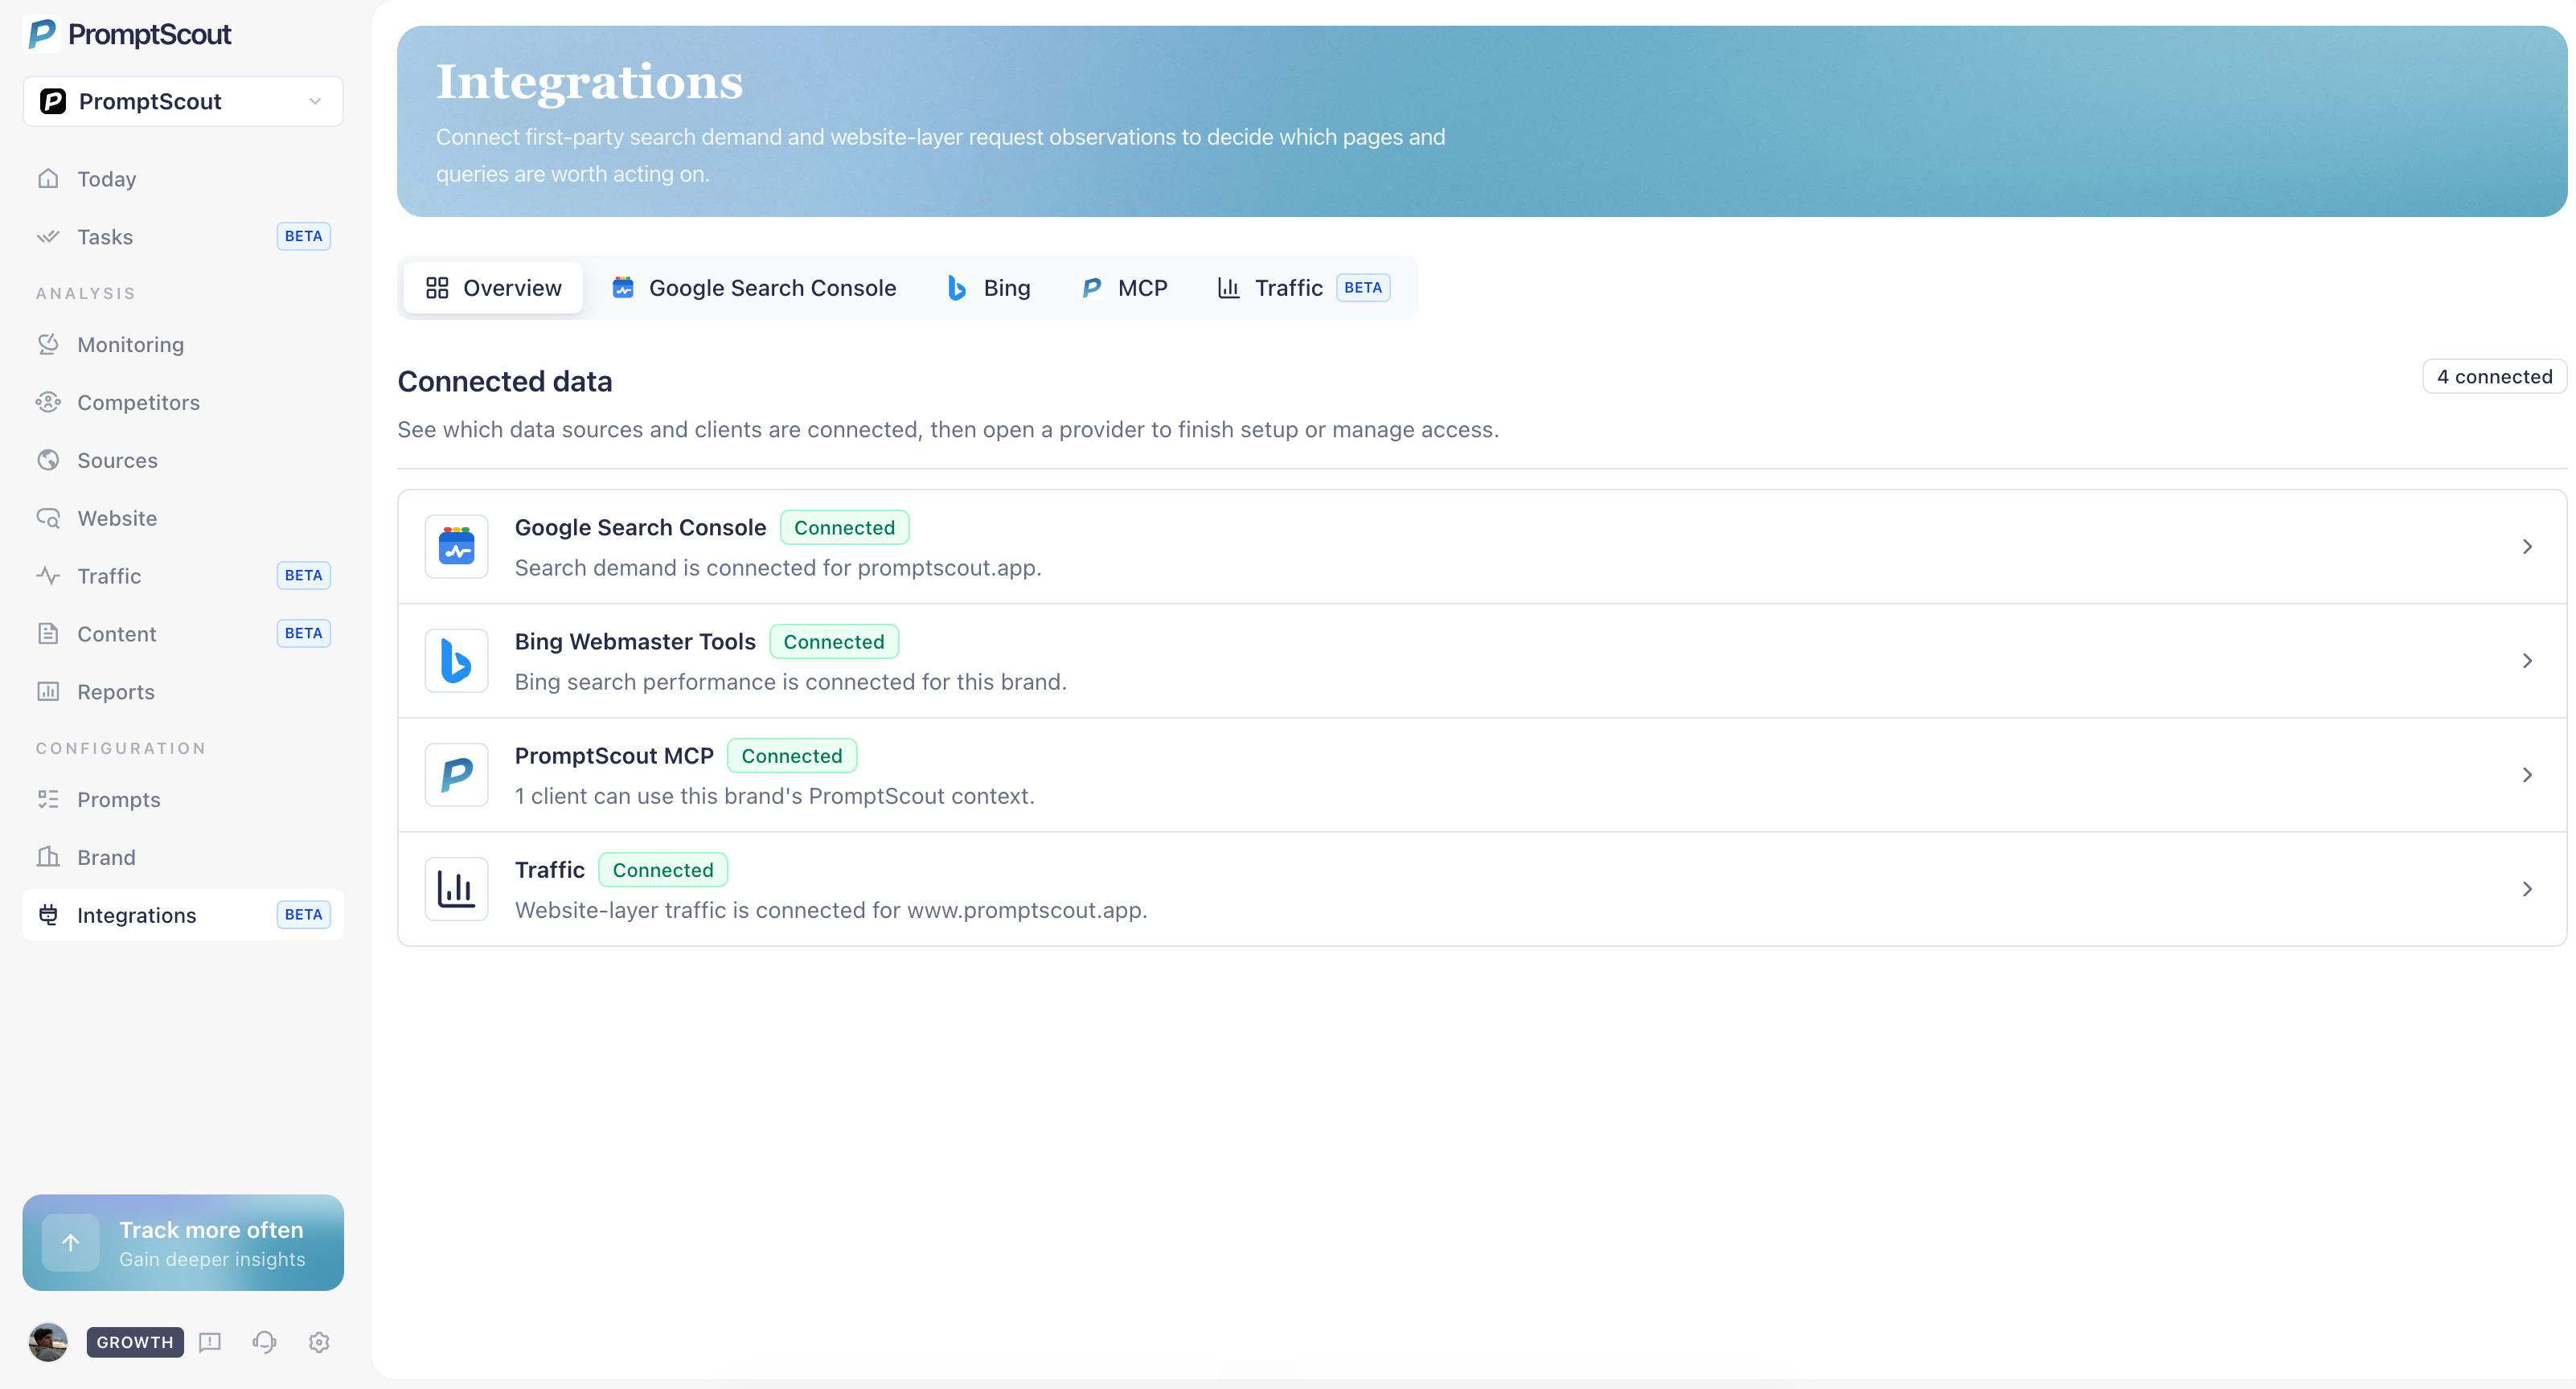Click the PromptScout MCP row icon
2576x1389 pixels.
tap(457, 775)
